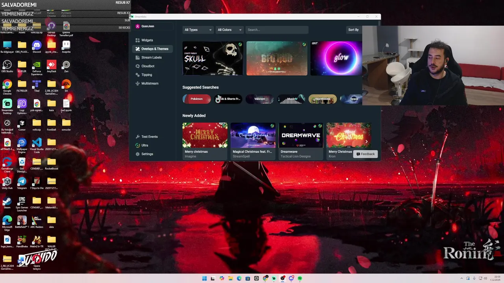Open Gameforge Client desktop shortcut
The height and width of the screenshot is (283, 504).
pyautogui.click(x=7, y=165)
